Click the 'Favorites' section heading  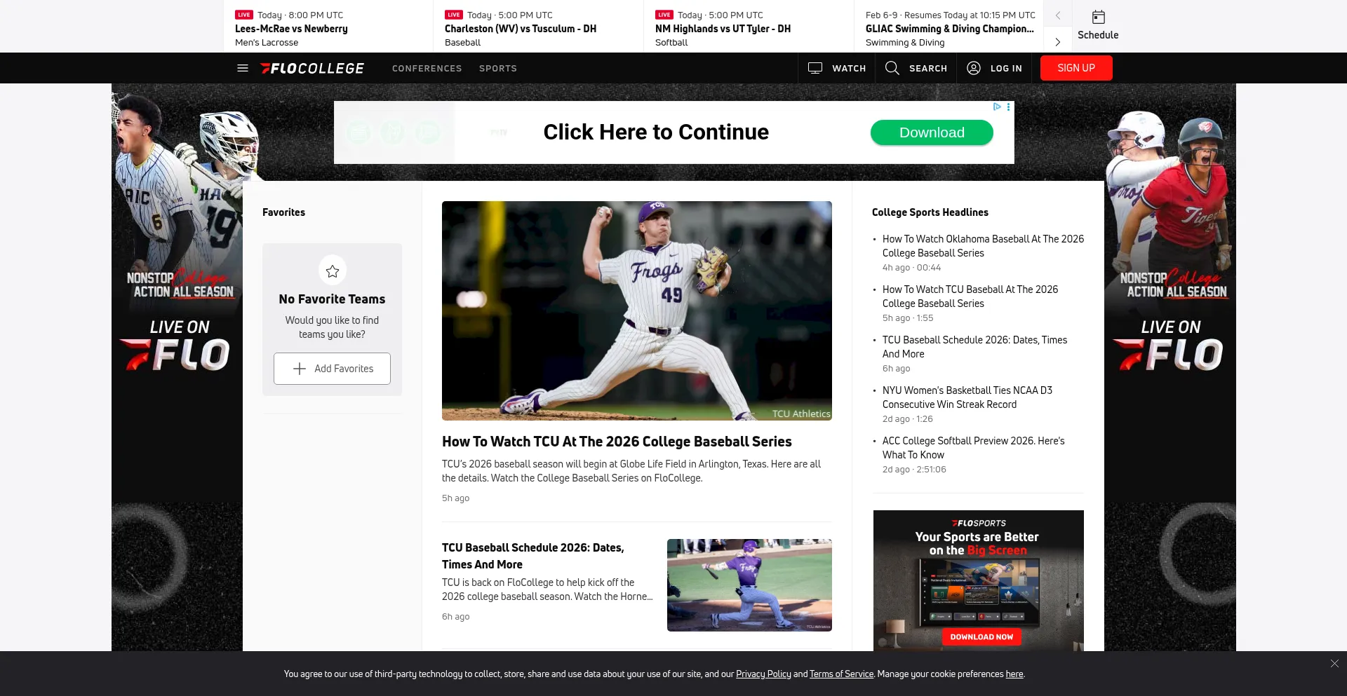283,212
